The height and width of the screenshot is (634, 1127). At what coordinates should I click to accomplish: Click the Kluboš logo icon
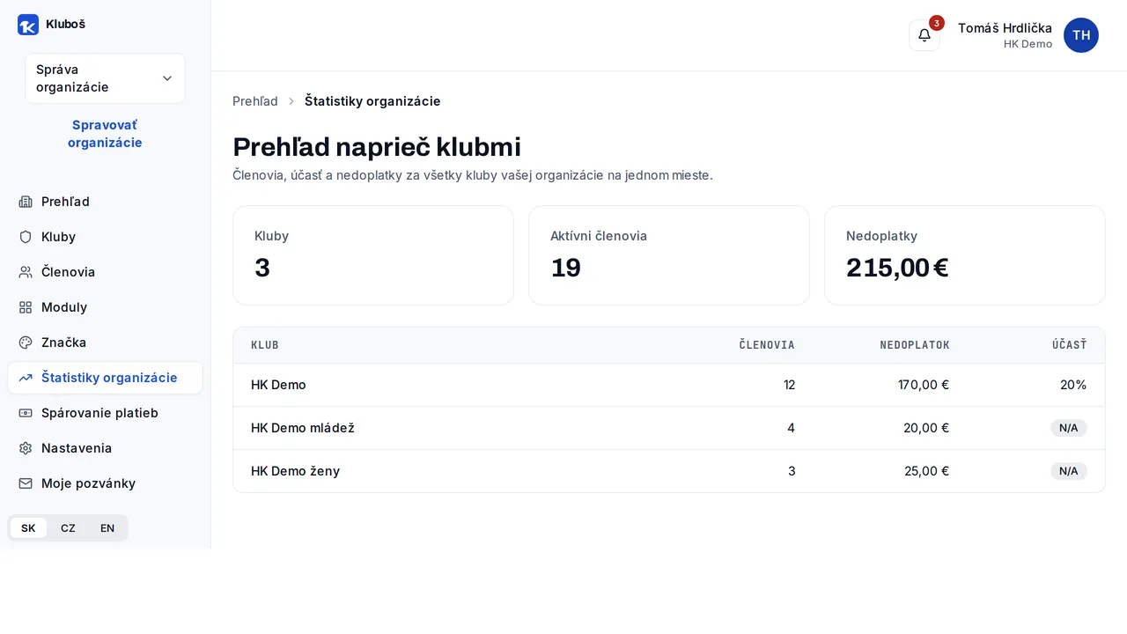click(28, 25)
